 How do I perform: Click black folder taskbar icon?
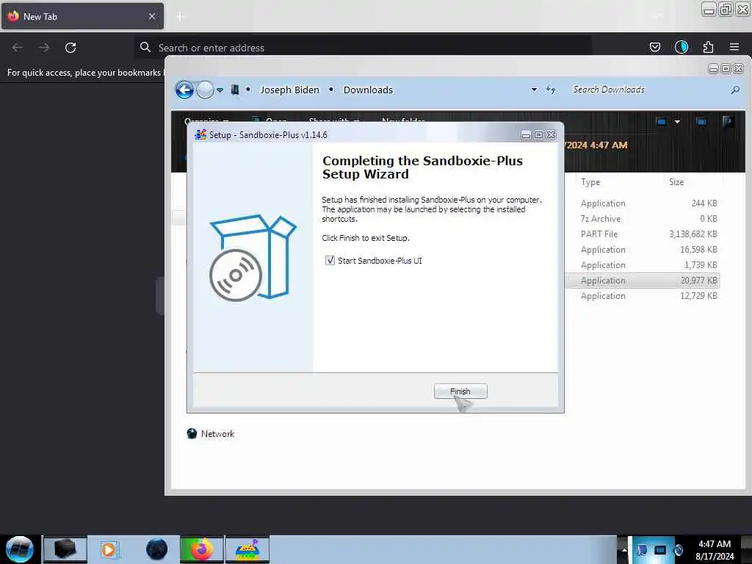[65, 549]
